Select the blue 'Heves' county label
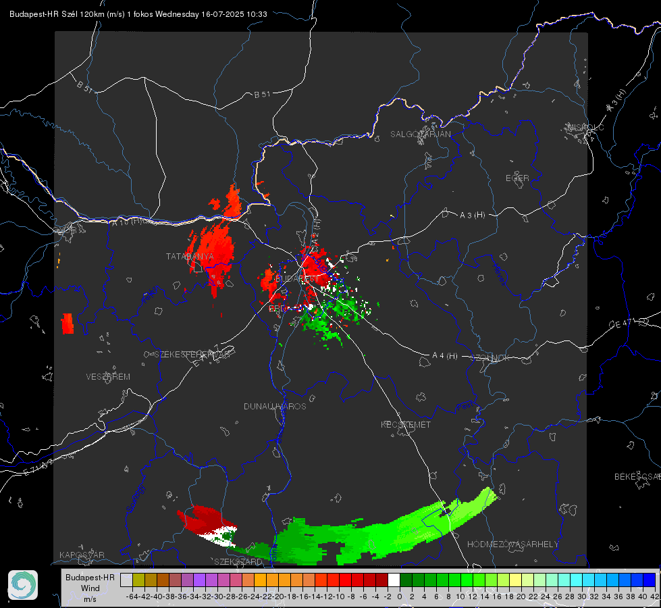Screen dimensions: 661x608 tap(500, 274)
